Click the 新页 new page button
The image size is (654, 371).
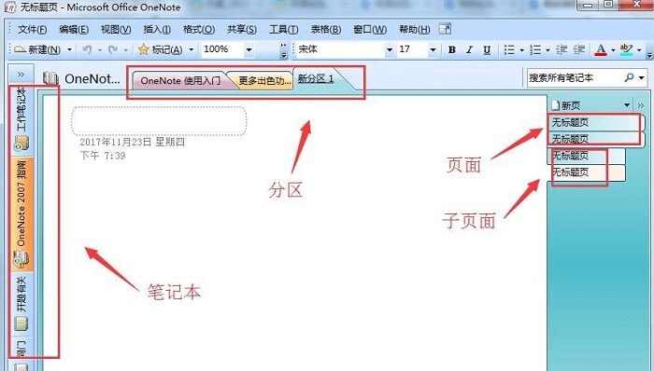click(566, 105)
